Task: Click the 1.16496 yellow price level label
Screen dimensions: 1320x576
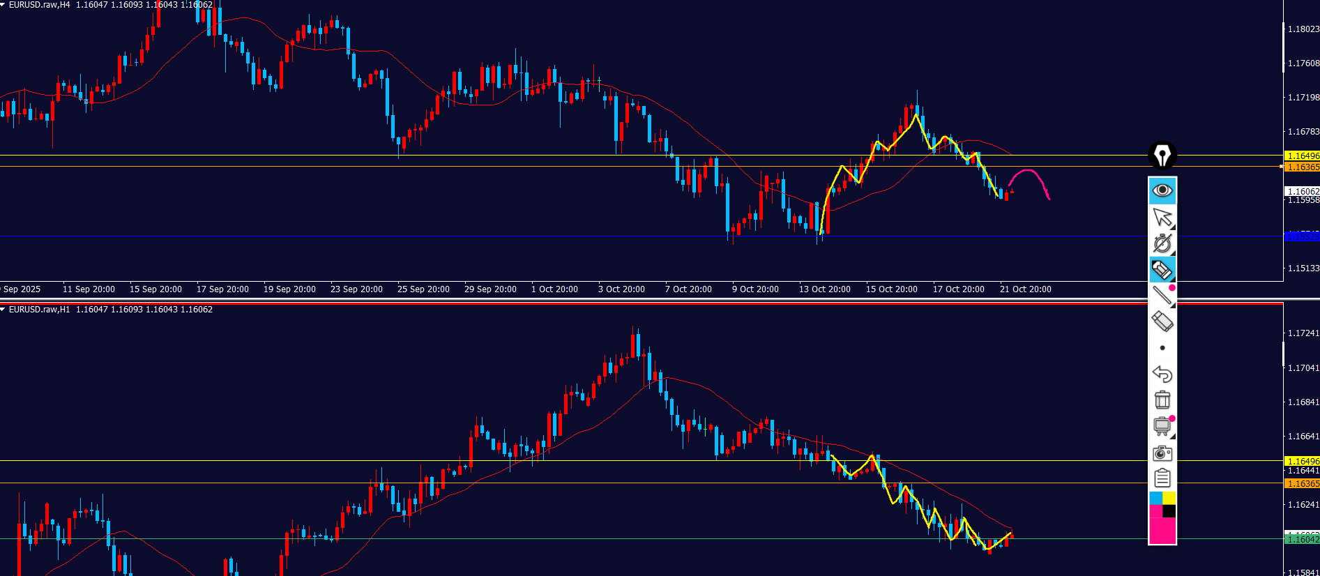Action: pos(1302,156)
